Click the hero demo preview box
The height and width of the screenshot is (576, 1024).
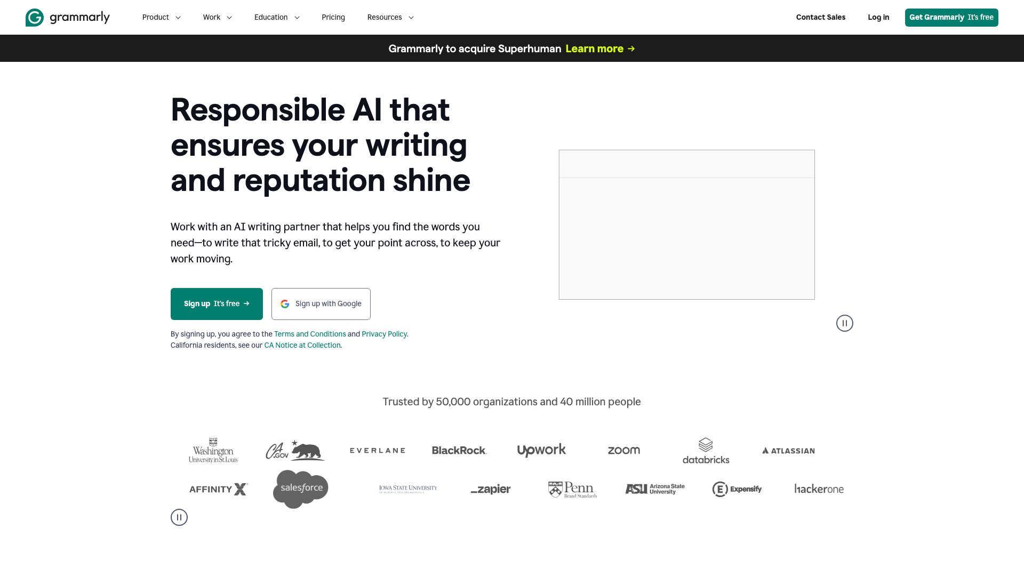tap(687, 225)
